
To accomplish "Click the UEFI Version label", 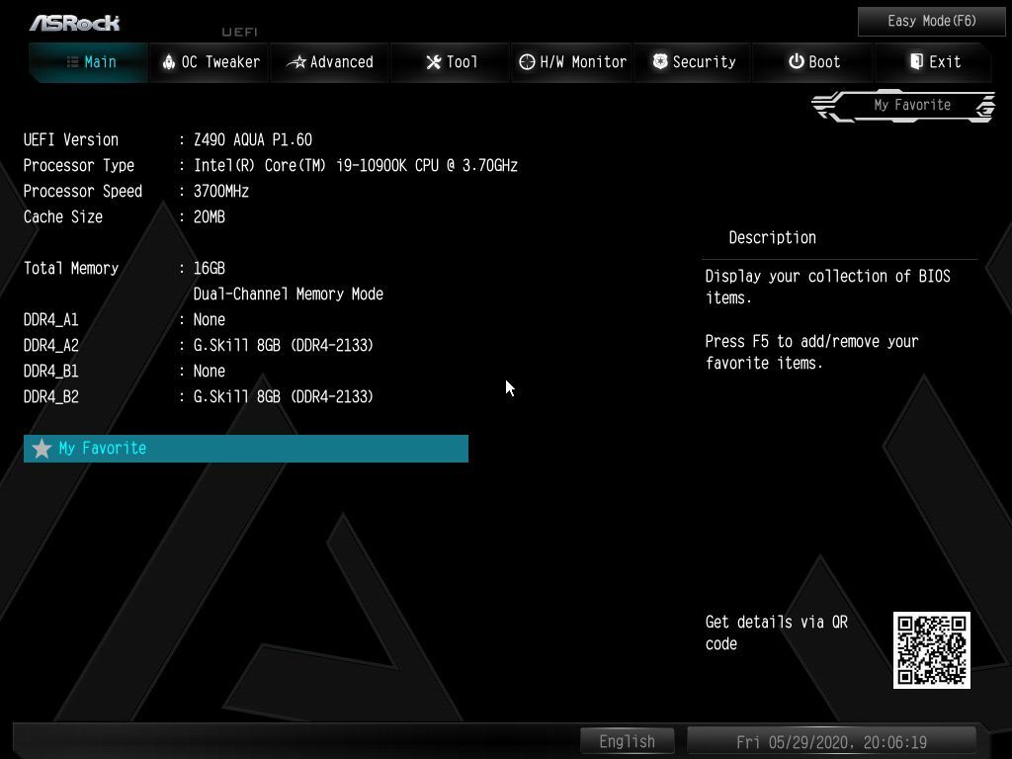I will pyautogui.click(x=71, y=140).
